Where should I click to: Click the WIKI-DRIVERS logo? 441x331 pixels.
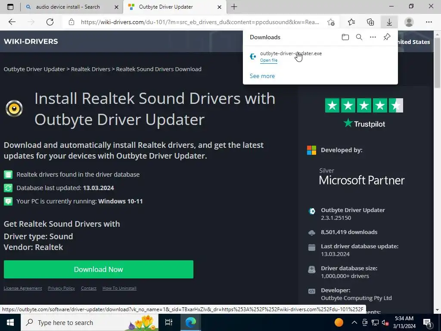pyautogui.click(x=31, y=41)
